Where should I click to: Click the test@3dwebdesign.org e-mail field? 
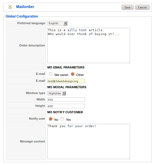[66, 81]
